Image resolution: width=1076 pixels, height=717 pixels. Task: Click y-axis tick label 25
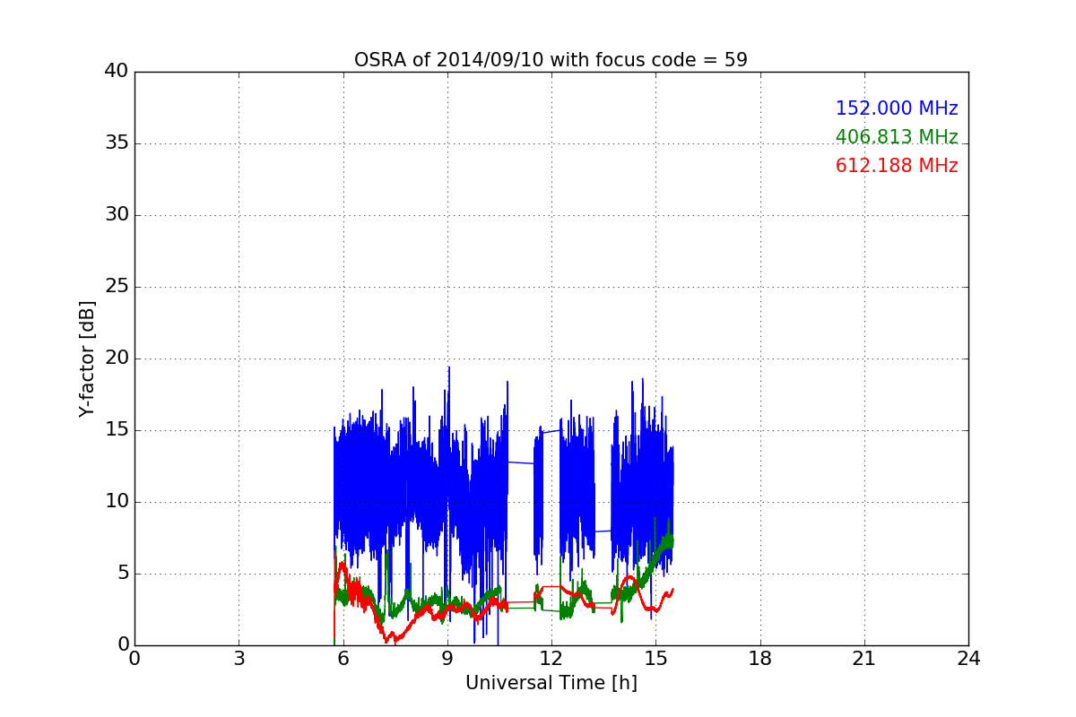[x=117, y=287]
